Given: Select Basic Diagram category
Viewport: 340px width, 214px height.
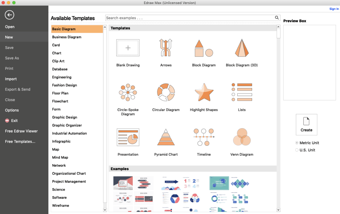Looking at the screenshot, I should coord(77,29).
